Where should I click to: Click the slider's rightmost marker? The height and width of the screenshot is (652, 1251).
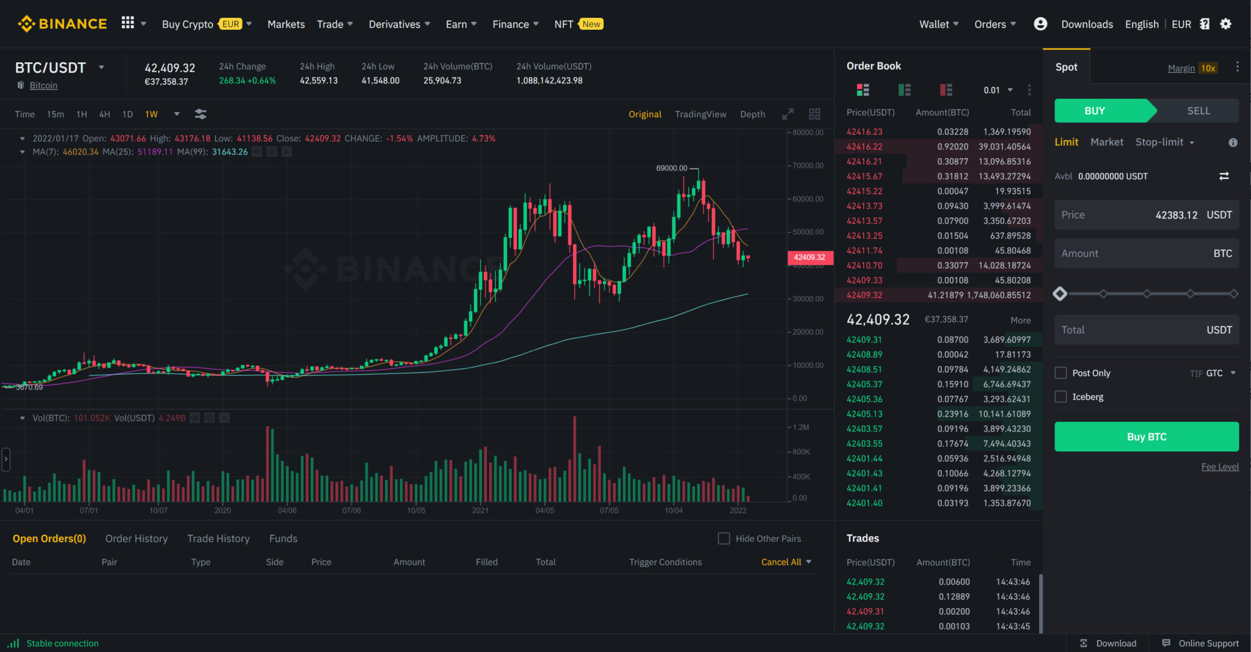tap(1234, 294)
